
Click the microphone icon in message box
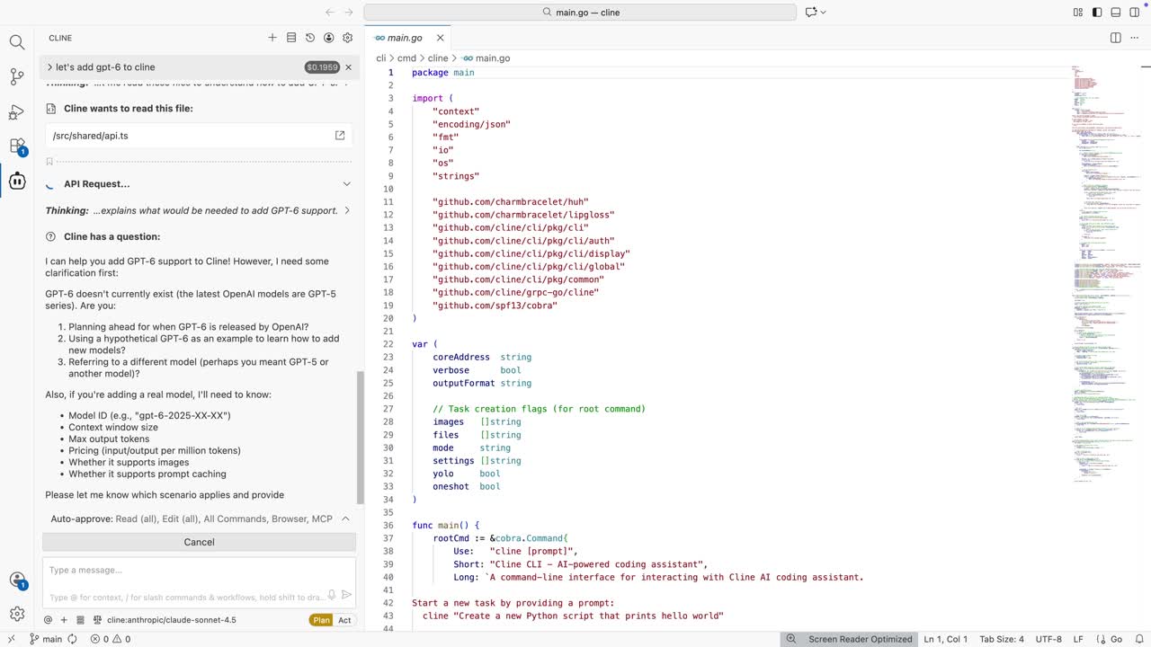(332, 595)
